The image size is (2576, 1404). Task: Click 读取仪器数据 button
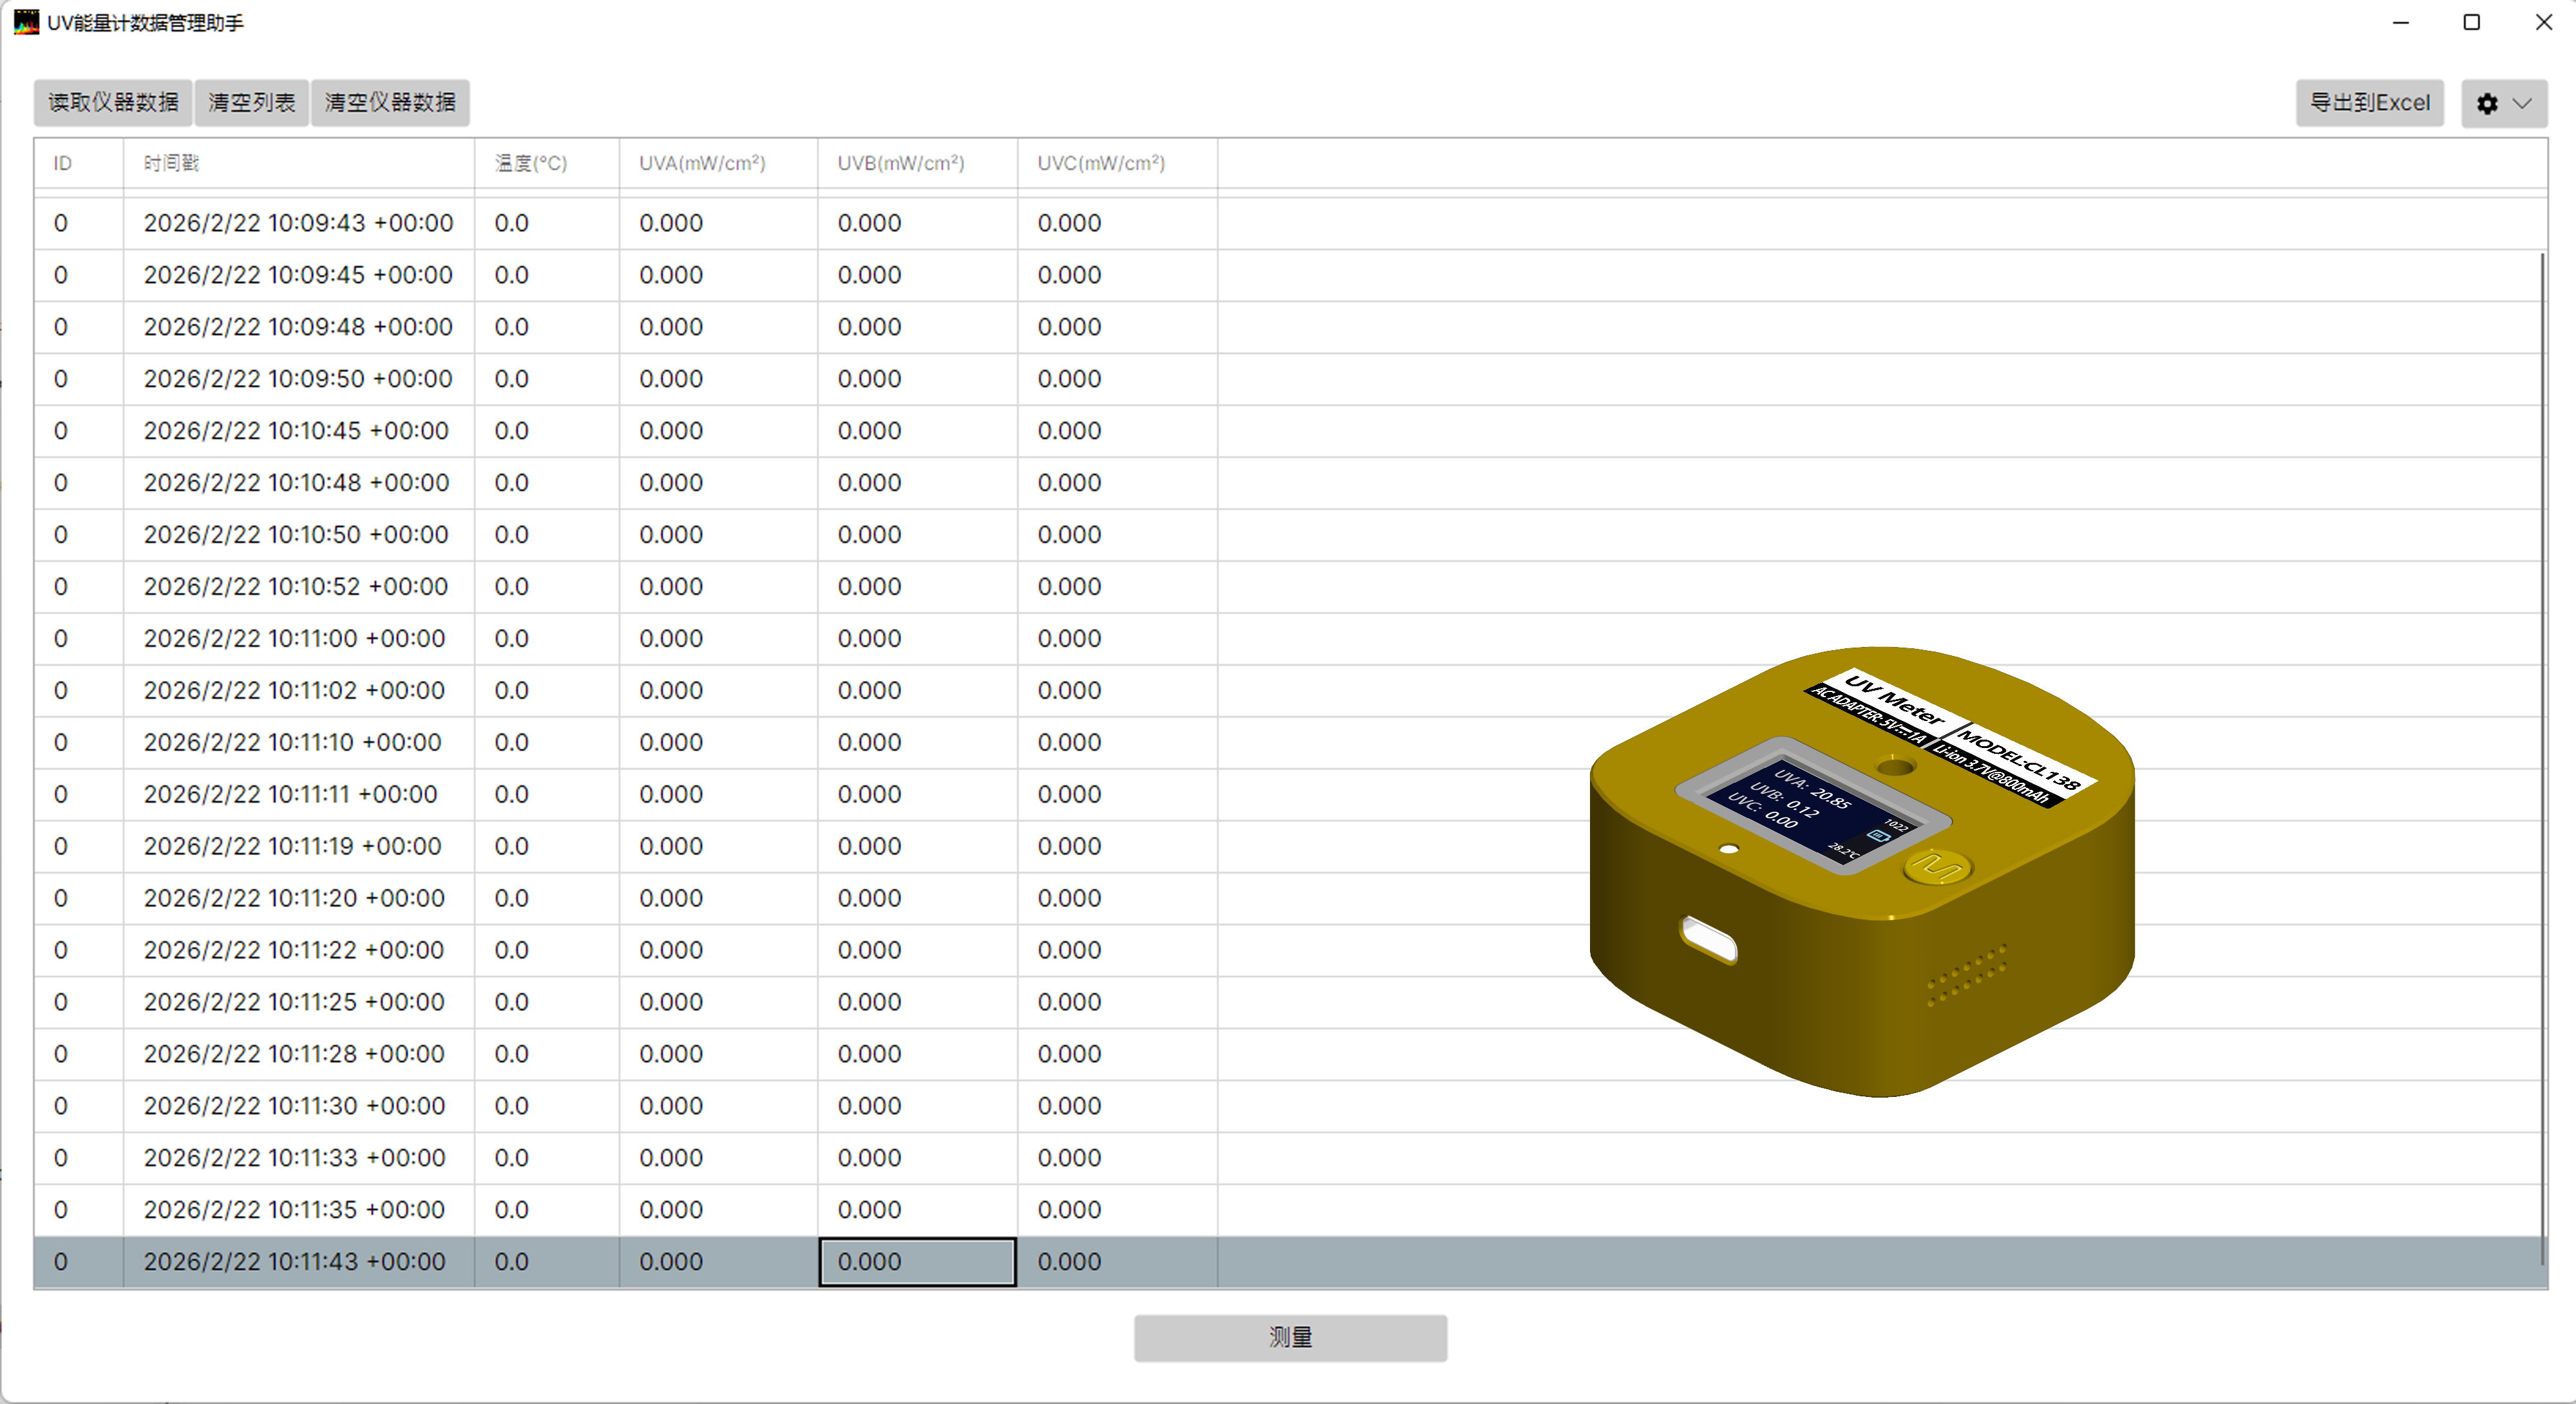[x=113, y=102]
